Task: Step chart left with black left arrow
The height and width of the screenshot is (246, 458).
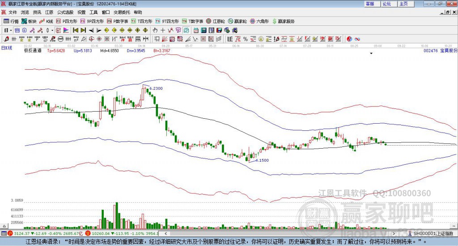Action: tap(91, 30)
